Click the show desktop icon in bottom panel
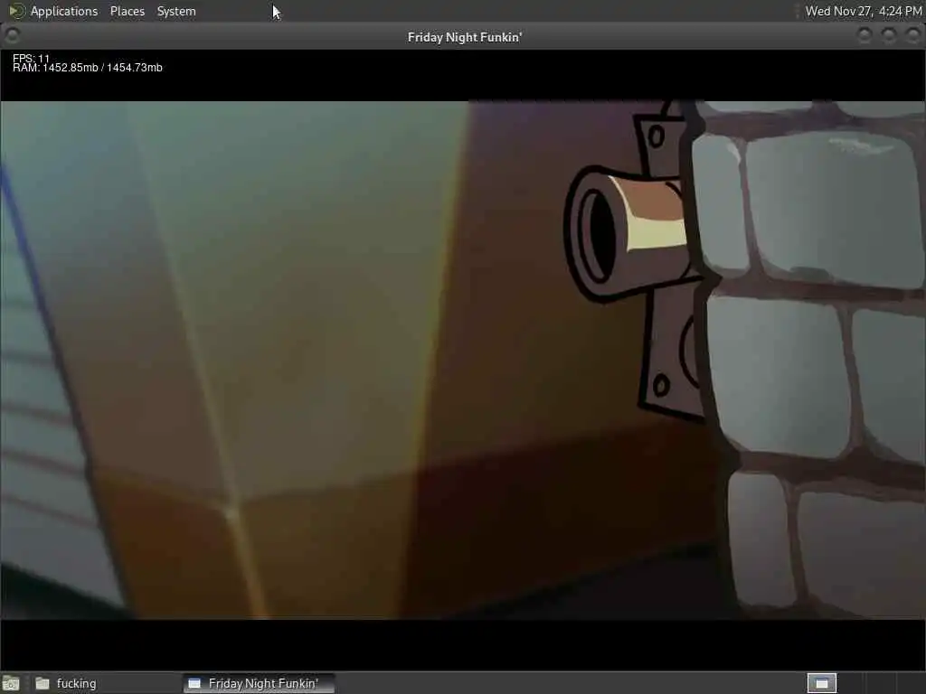The height and width of the screenshot is (694, 926). [x=11, y=683]
